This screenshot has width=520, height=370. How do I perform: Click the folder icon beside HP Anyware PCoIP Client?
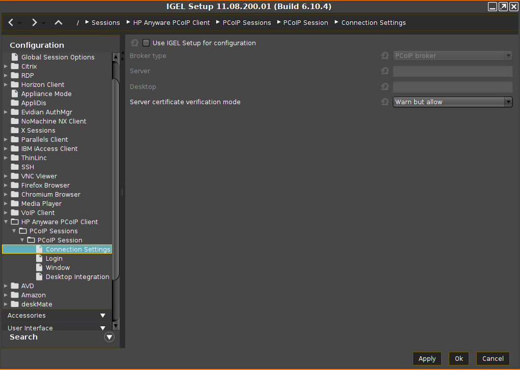(14, 222)
